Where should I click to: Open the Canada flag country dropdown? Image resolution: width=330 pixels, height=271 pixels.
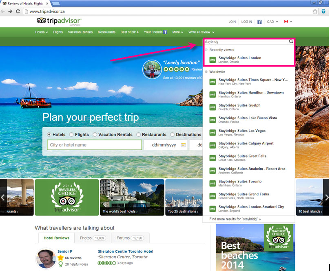[288, 22]
